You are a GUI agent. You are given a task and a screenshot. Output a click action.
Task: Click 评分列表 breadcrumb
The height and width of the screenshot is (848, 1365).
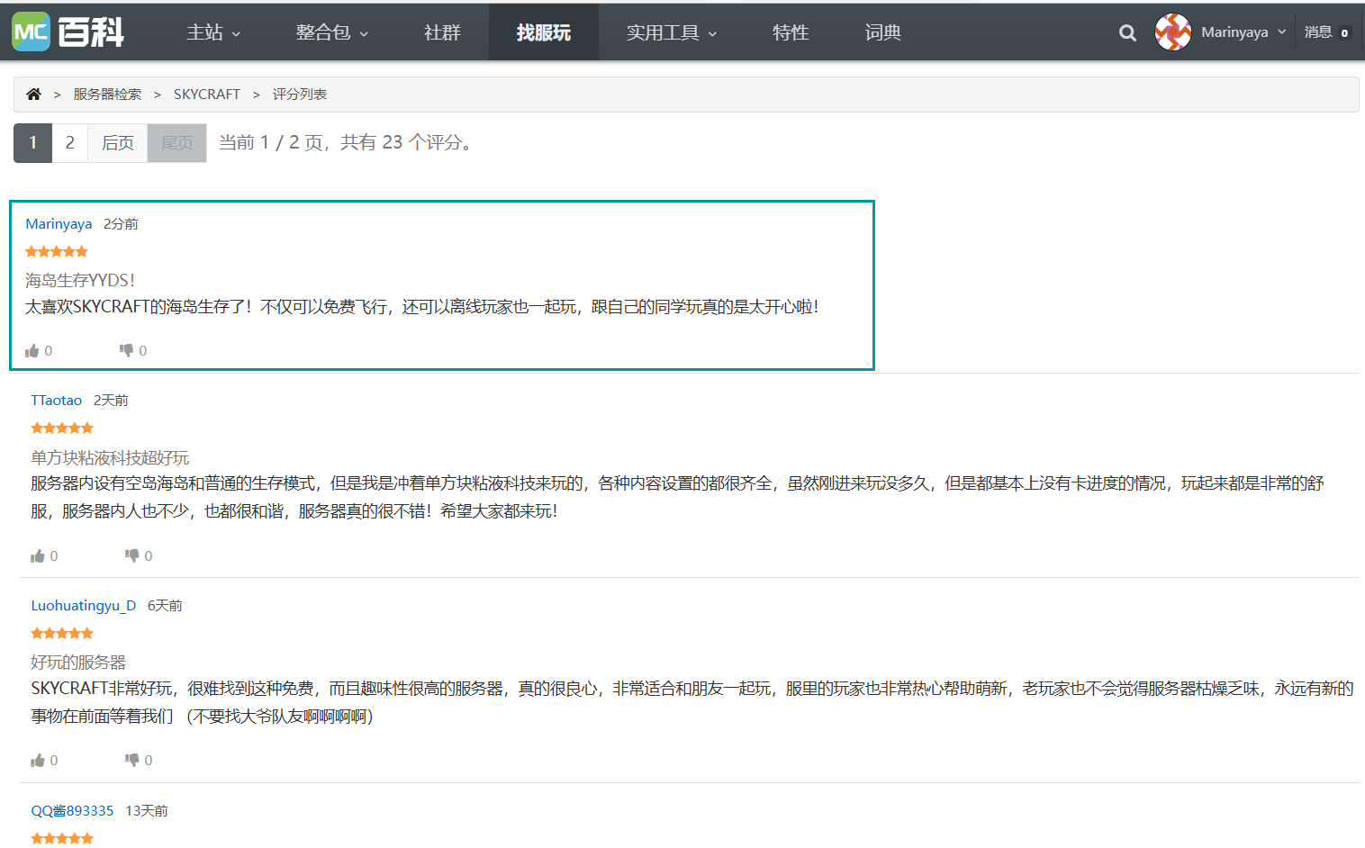[300, 94]
